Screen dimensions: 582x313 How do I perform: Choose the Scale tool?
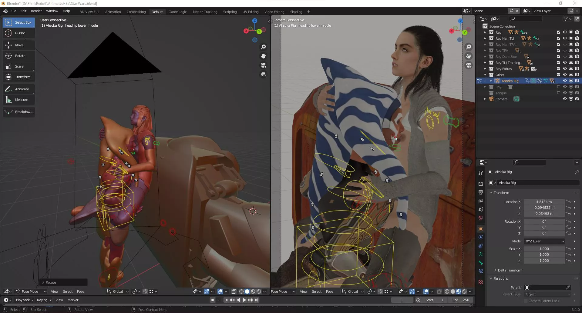pyautogui.click(x=19, y=66)
